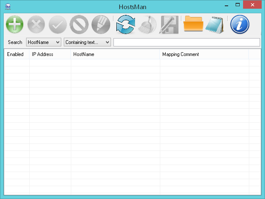
Task: Click the grey pencil Edit mapping icon
Action: click(x=101, y=24)
